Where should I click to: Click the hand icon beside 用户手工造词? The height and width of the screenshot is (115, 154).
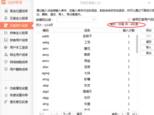point(6,47)
